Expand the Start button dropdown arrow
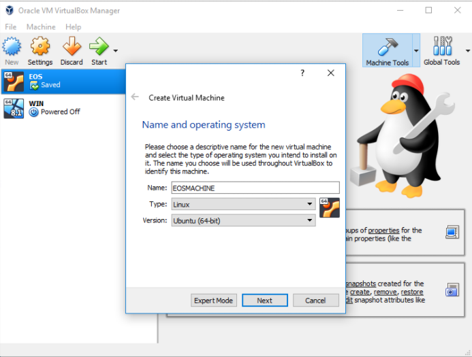The width and height of the screenshot is (472, 357). point(116,51)
